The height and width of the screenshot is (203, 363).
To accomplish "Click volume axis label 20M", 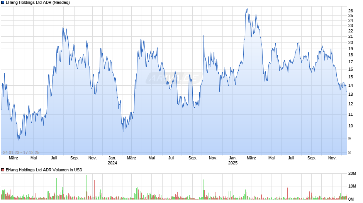I will [352, 173].
